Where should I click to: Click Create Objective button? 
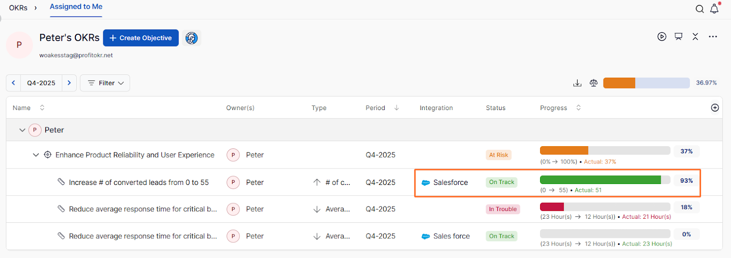141,38
